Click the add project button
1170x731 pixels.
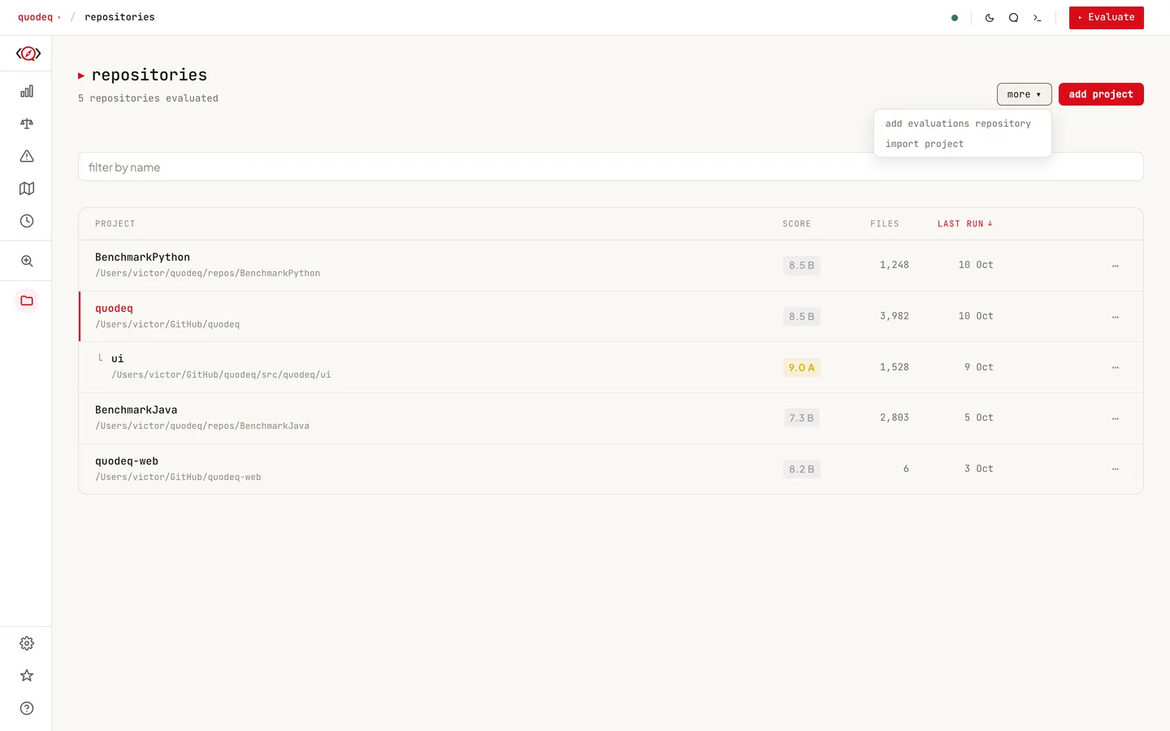point(1101,94)
